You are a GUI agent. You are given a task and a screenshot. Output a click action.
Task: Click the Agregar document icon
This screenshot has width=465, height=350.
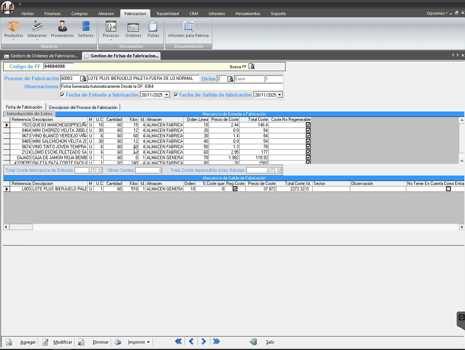click(9, 342)
